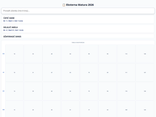The image size is (156, 117).
Task: Click the details line Br: 1 under ĆATIĆ HAIM
Action: [13, 21]
